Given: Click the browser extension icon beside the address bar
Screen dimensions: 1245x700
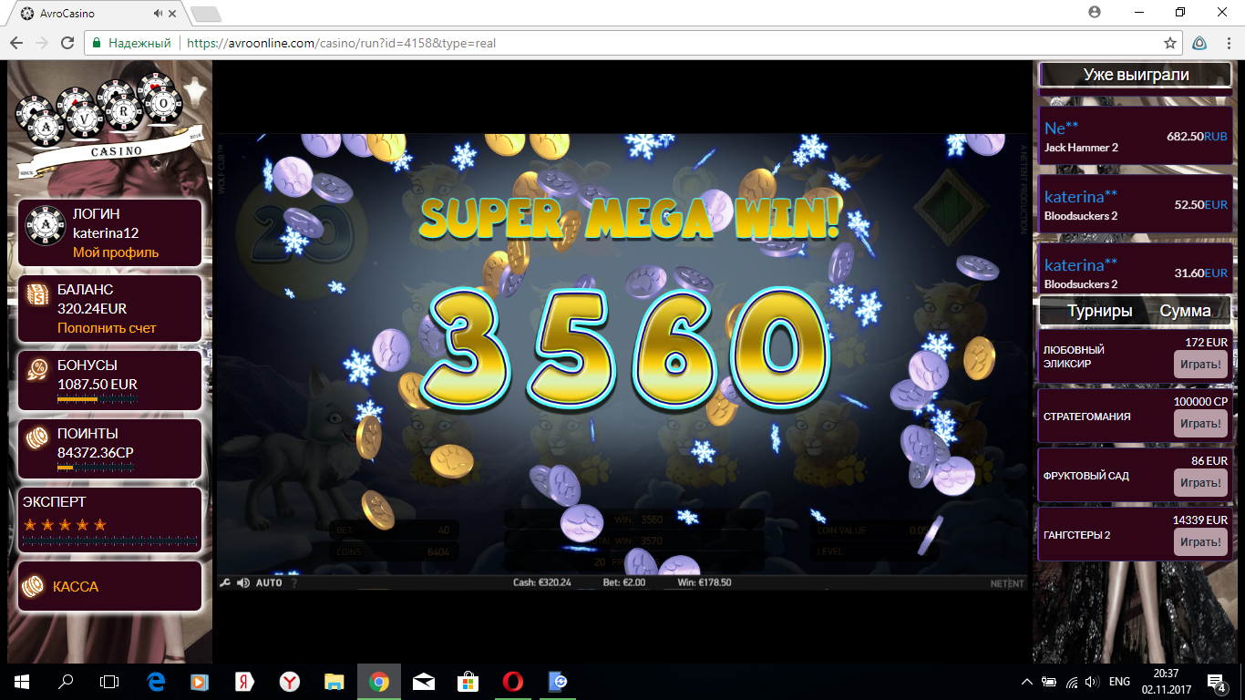Looking at the screenshot, I should coord(1200,43).
